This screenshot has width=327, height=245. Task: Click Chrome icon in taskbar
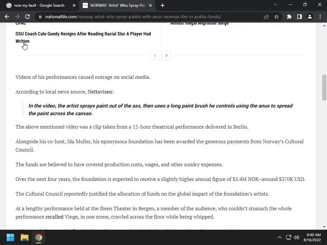tap(39, 237)
